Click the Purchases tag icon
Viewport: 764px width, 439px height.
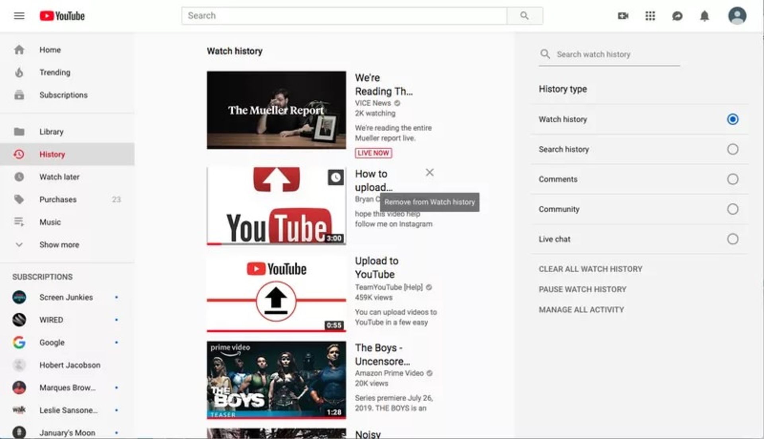[19, 200]
